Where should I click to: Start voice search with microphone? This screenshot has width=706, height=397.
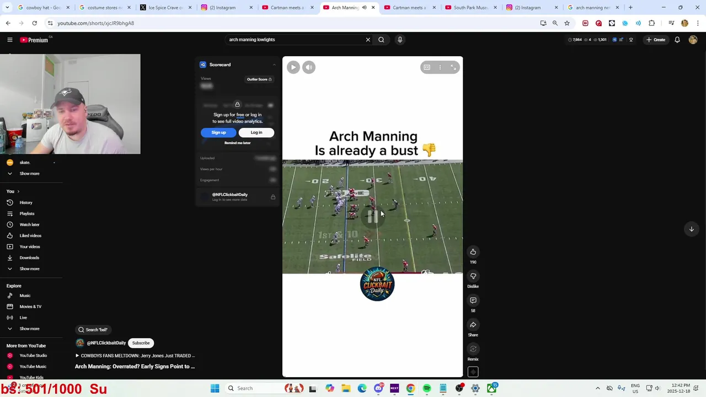pos(400,40)
